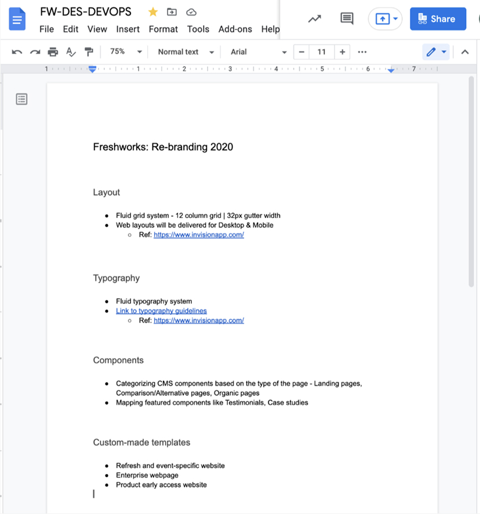Click the Fluid grid system bullet text
Image resolution: width=480 pixels, height=514 pixels.
(198, 216)
